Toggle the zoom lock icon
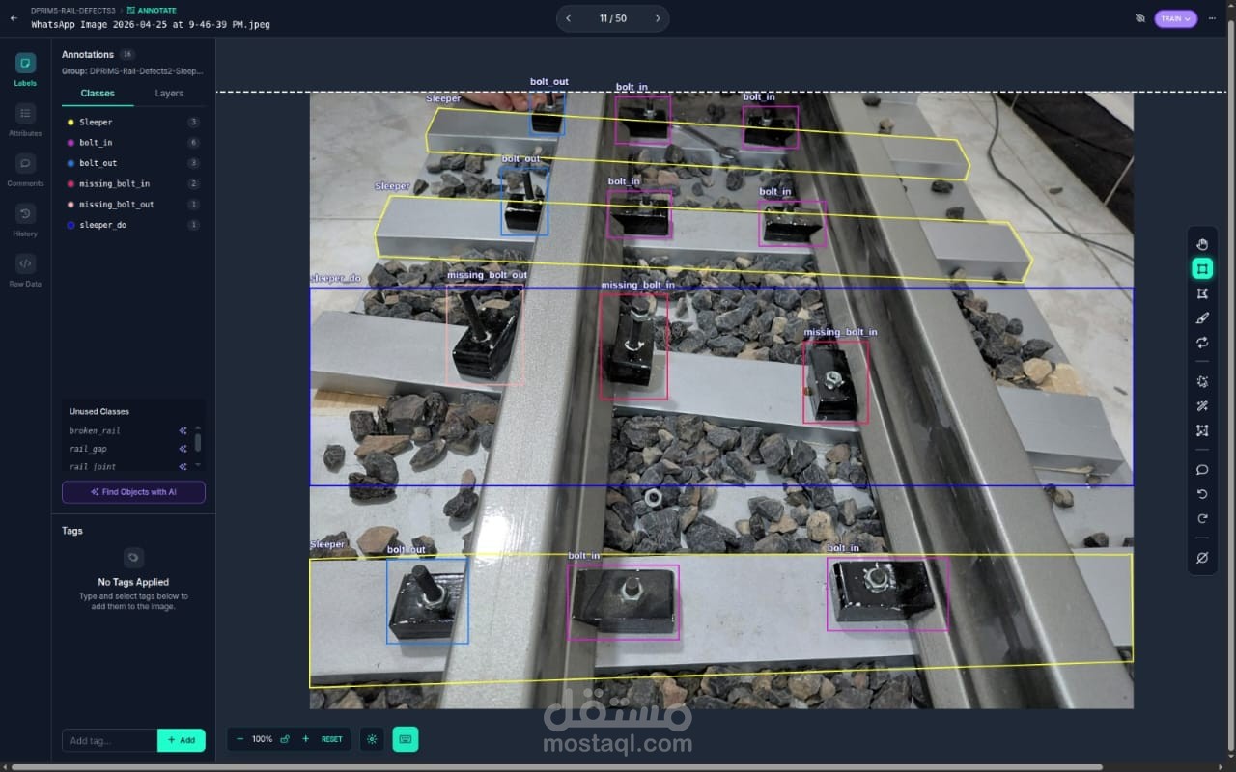The width and height of the screenshot is (1236, 772). click(x=285, y=739)
